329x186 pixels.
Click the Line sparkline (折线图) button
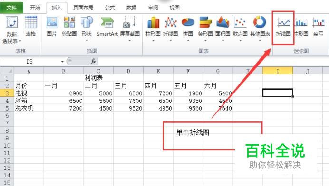[283, 27]
